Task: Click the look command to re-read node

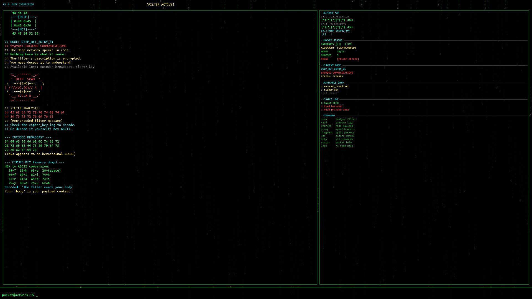Action: pyautogui.click(x=324, y=146)
